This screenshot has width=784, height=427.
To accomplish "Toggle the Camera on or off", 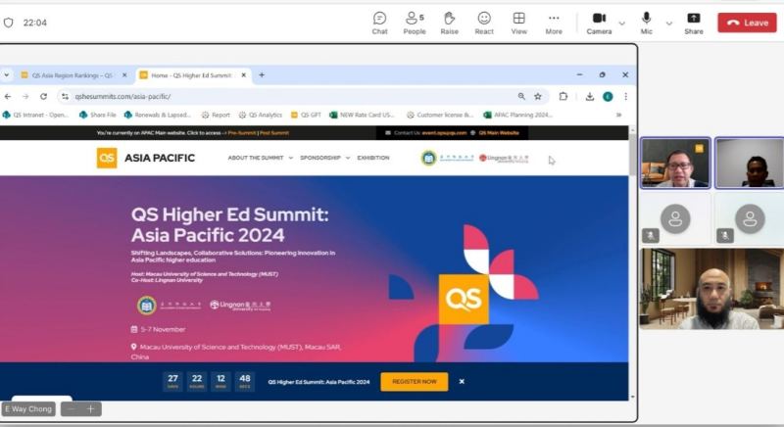I will click(599, 23).
